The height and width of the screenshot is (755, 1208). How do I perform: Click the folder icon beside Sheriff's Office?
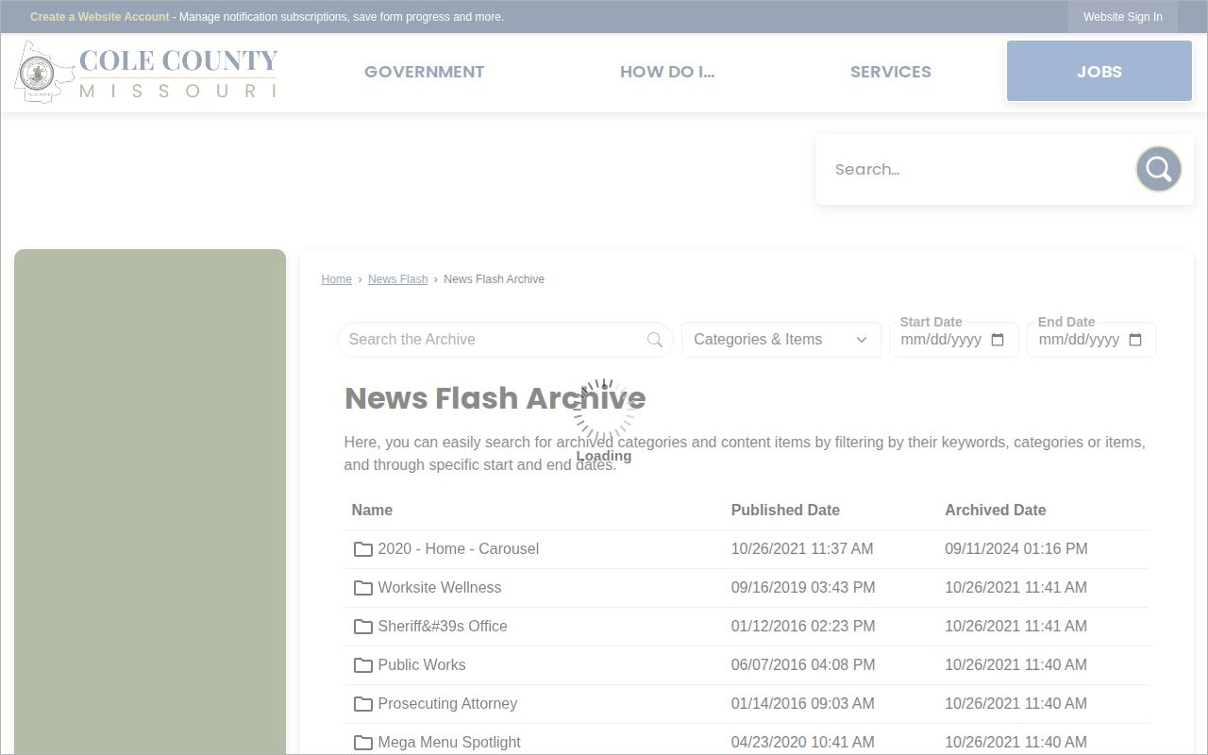(363, 627)
